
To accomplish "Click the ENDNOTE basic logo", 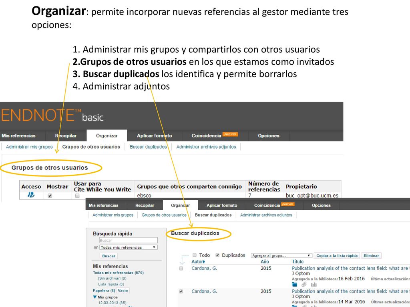I will 52,116.
